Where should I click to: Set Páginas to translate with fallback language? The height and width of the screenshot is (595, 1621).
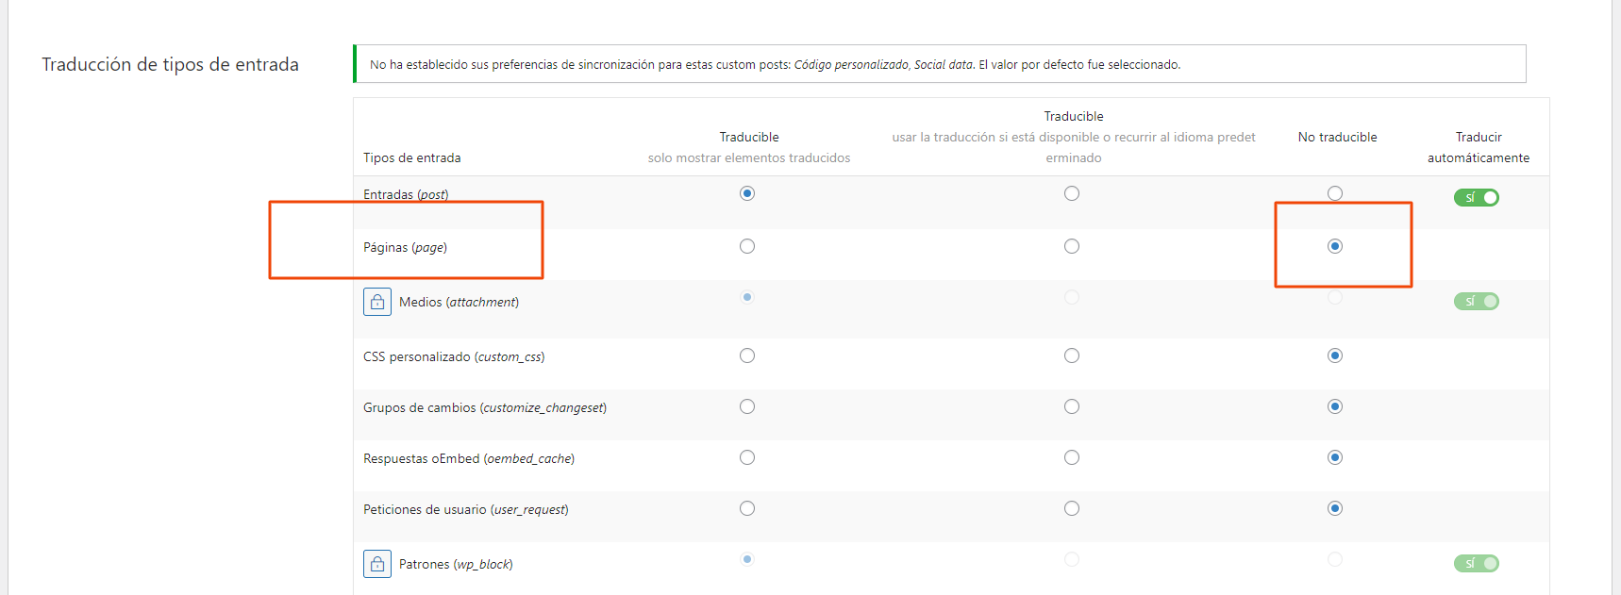pos(1072,246)
